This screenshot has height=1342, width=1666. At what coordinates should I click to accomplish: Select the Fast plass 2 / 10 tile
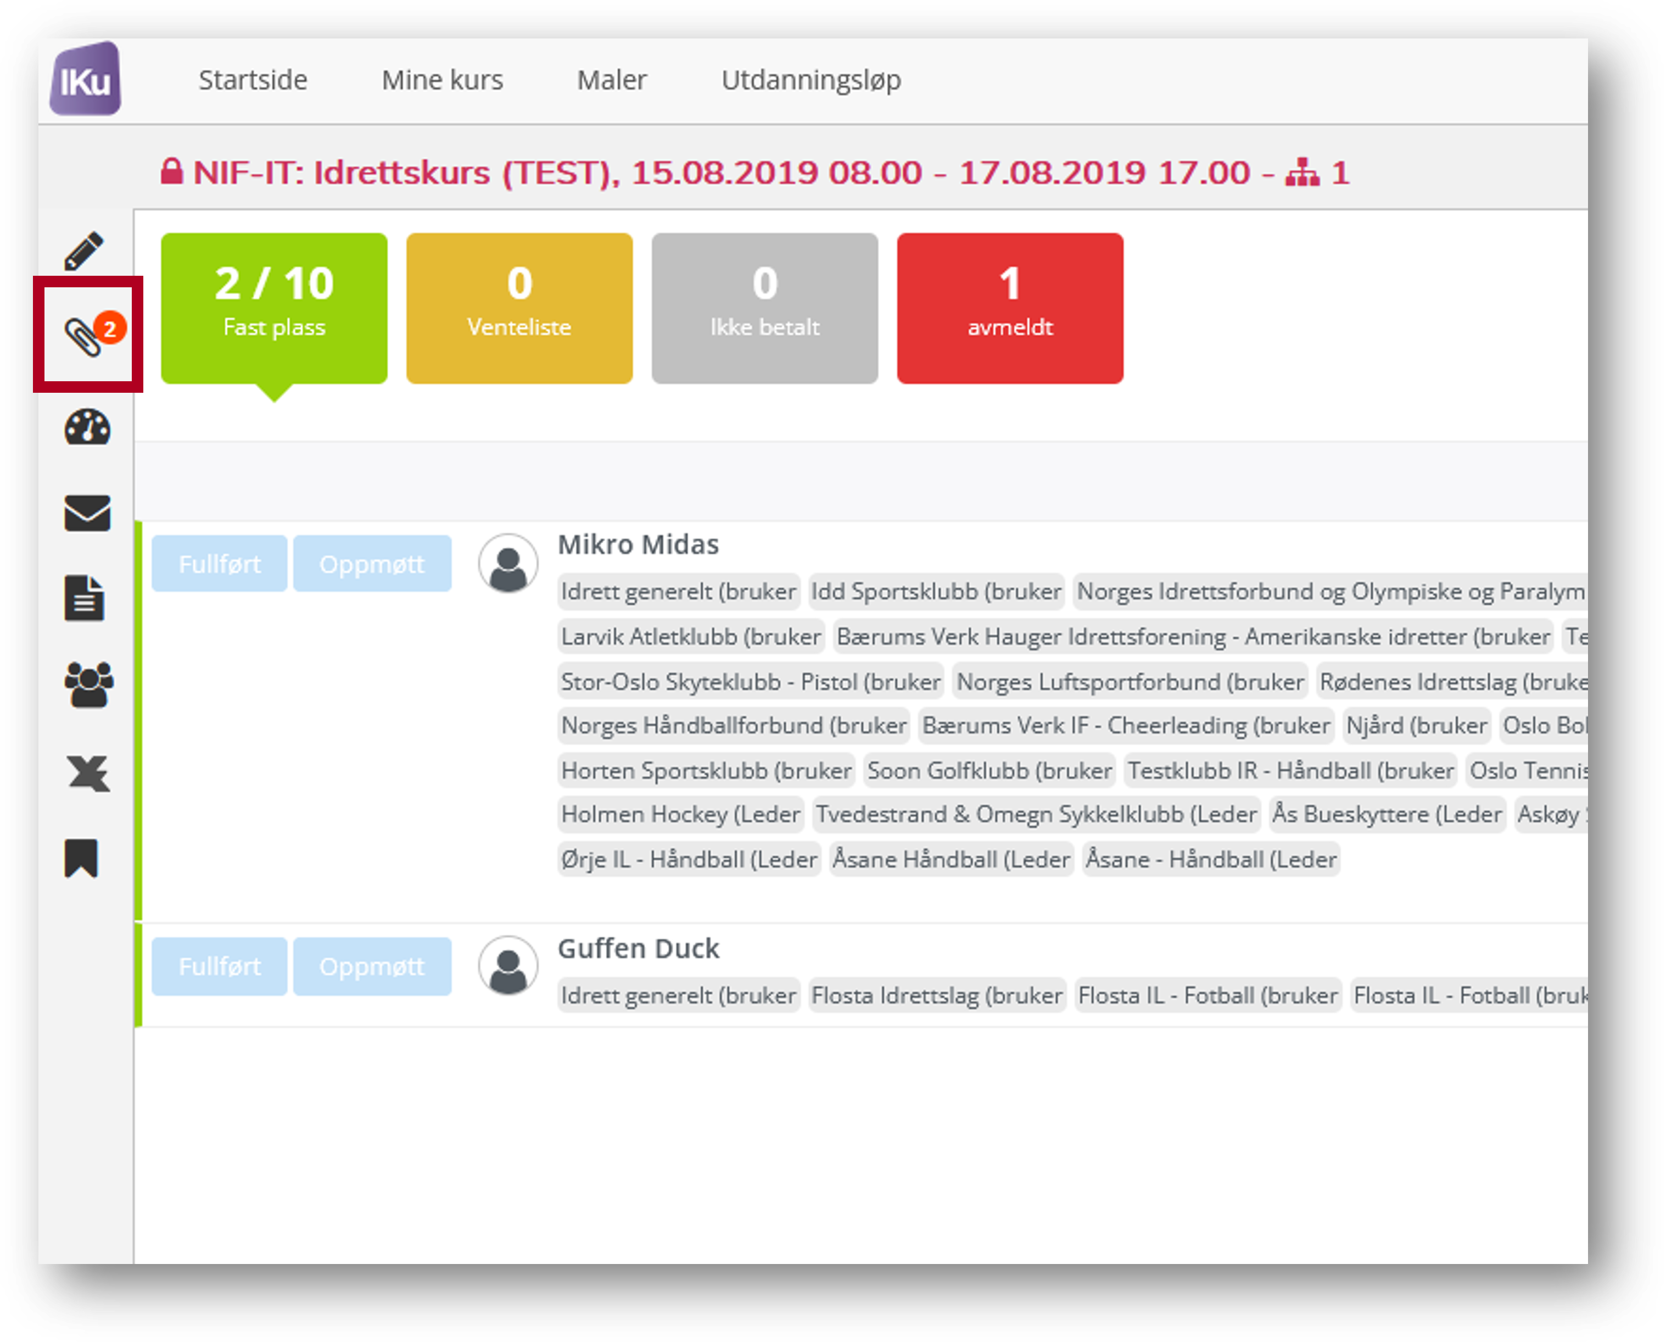pos(275,308)
